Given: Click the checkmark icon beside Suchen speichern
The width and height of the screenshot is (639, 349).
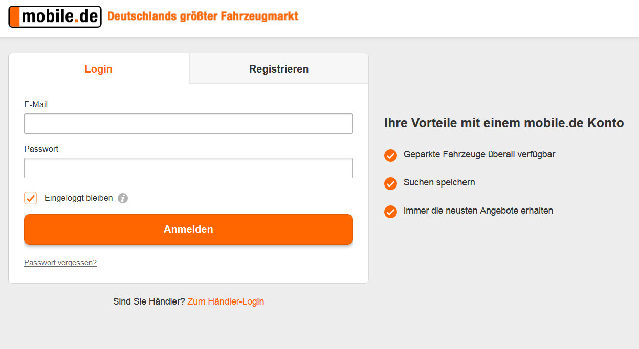Looking at the screenshot, I should 390,183.
